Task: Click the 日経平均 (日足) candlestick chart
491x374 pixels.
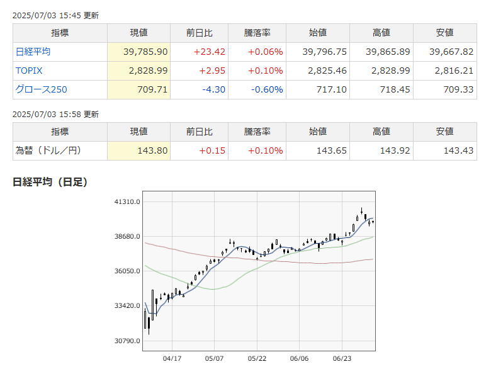Action: [259, 271]
